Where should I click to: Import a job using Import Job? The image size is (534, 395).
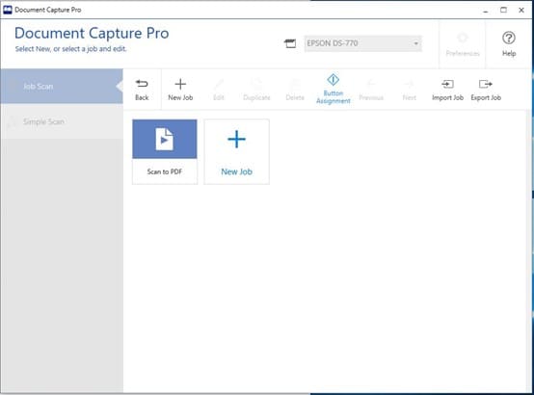coord(447,90)
